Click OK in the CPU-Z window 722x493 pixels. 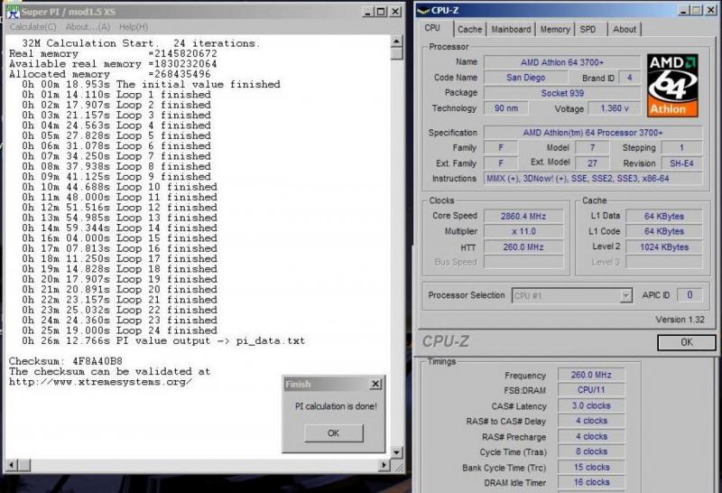click(x=687, y=342)
